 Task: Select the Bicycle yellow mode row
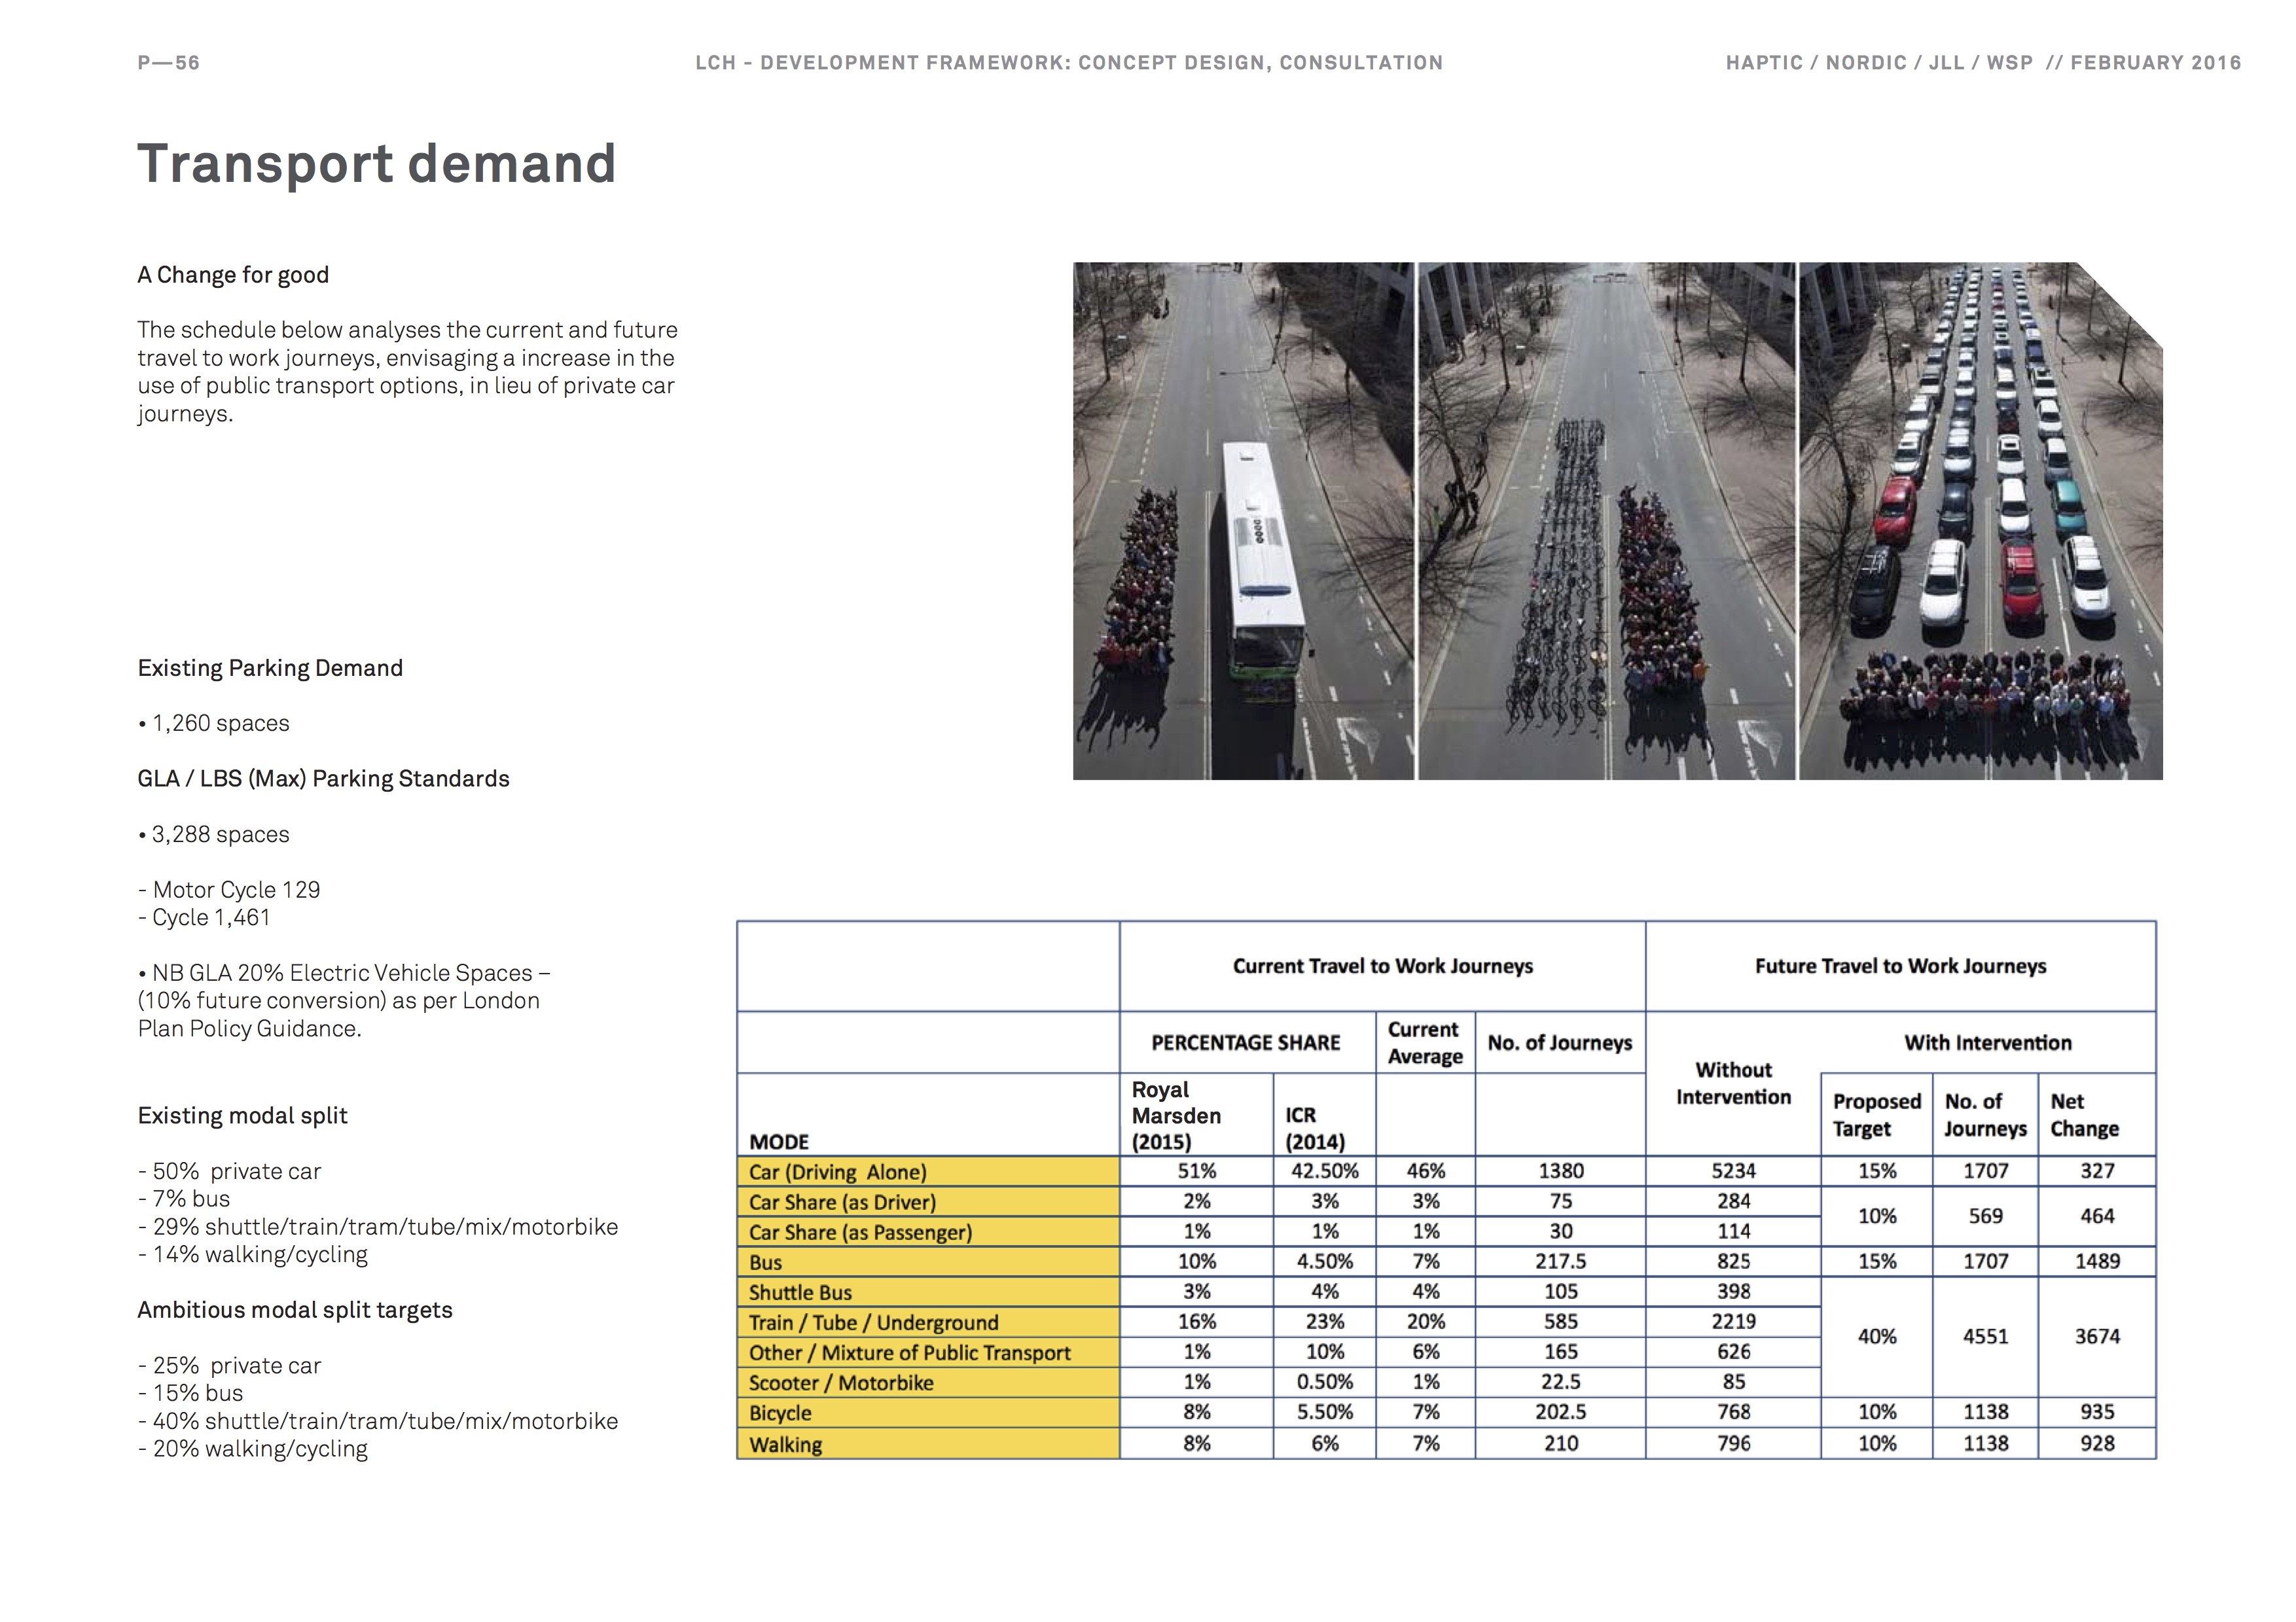[x=927, y=1413]
